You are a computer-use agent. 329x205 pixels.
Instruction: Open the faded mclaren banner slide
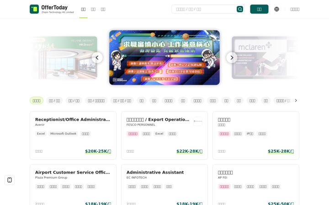coord(265,57)
